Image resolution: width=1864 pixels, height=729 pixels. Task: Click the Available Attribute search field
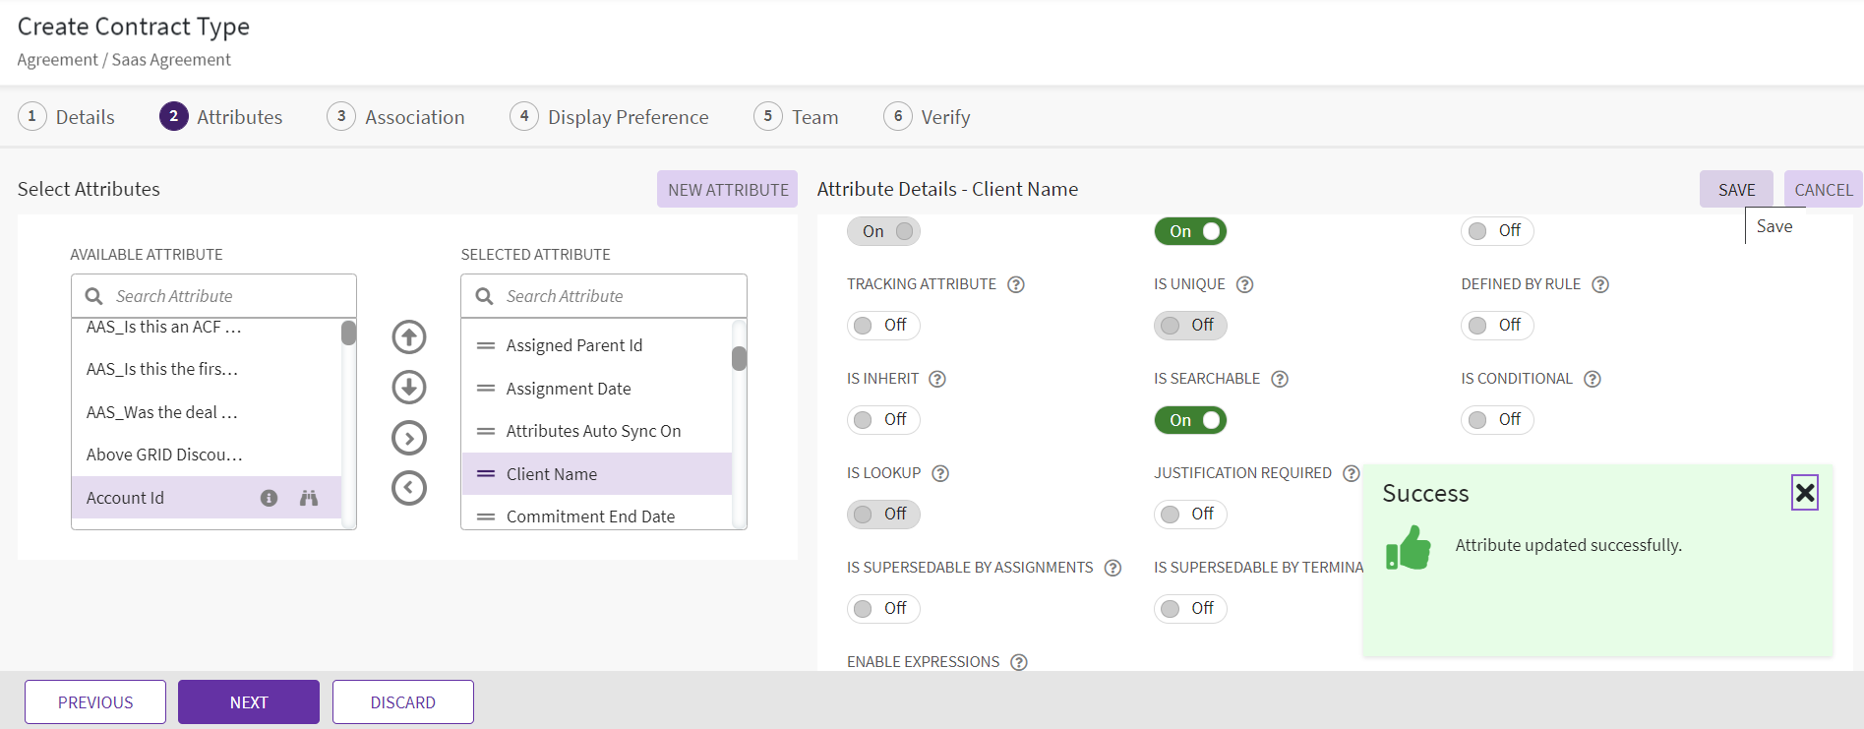click(x=226, y=296)
